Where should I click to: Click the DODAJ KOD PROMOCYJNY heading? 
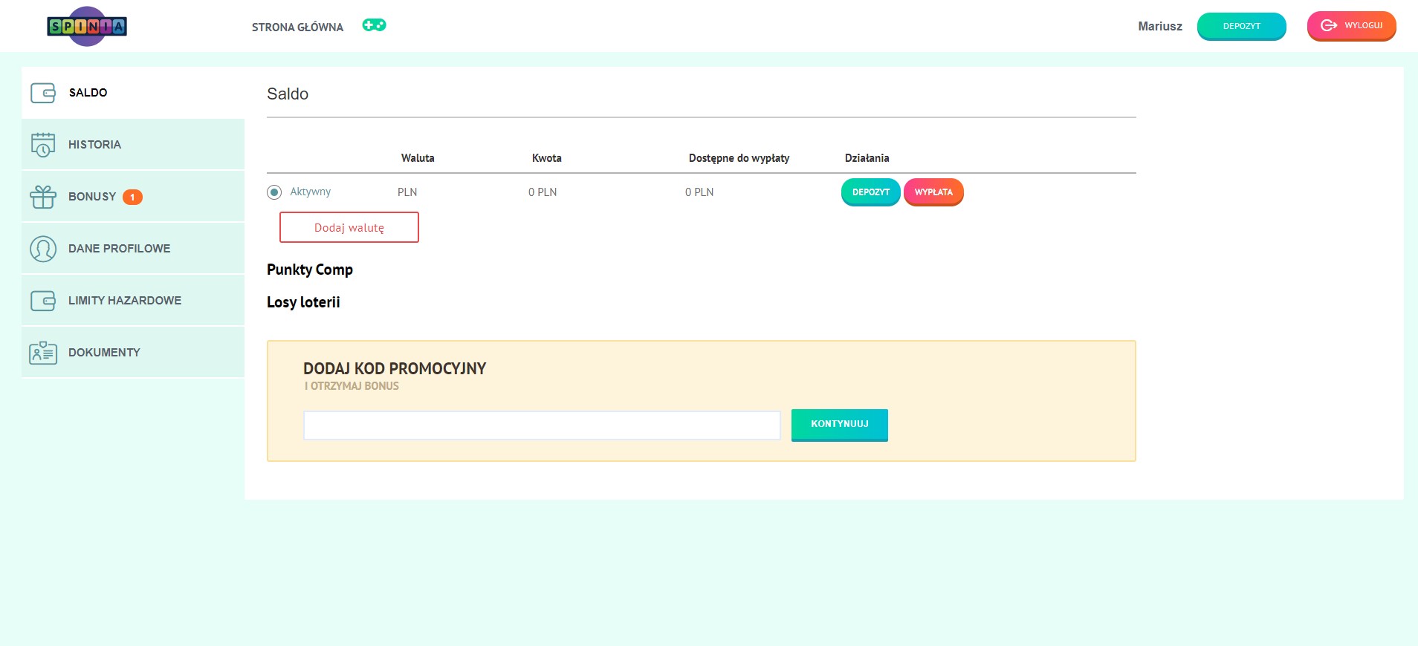click(395, 368)
